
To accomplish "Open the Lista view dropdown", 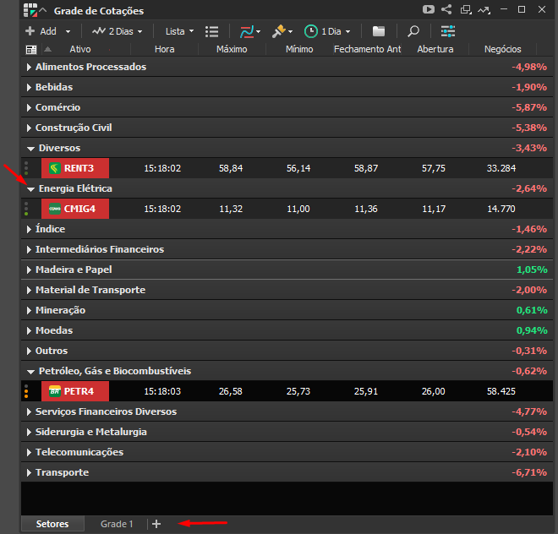I will (179, 31).
